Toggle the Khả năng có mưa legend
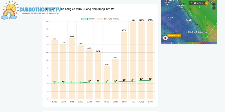Viewport: 225px width, 112px height. point(108,19)
